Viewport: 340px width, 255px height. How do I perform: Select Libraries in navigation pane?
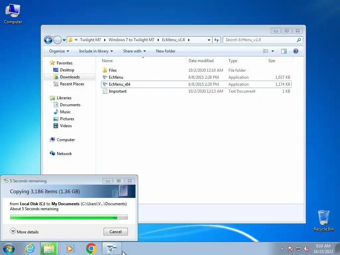point(64,98)
